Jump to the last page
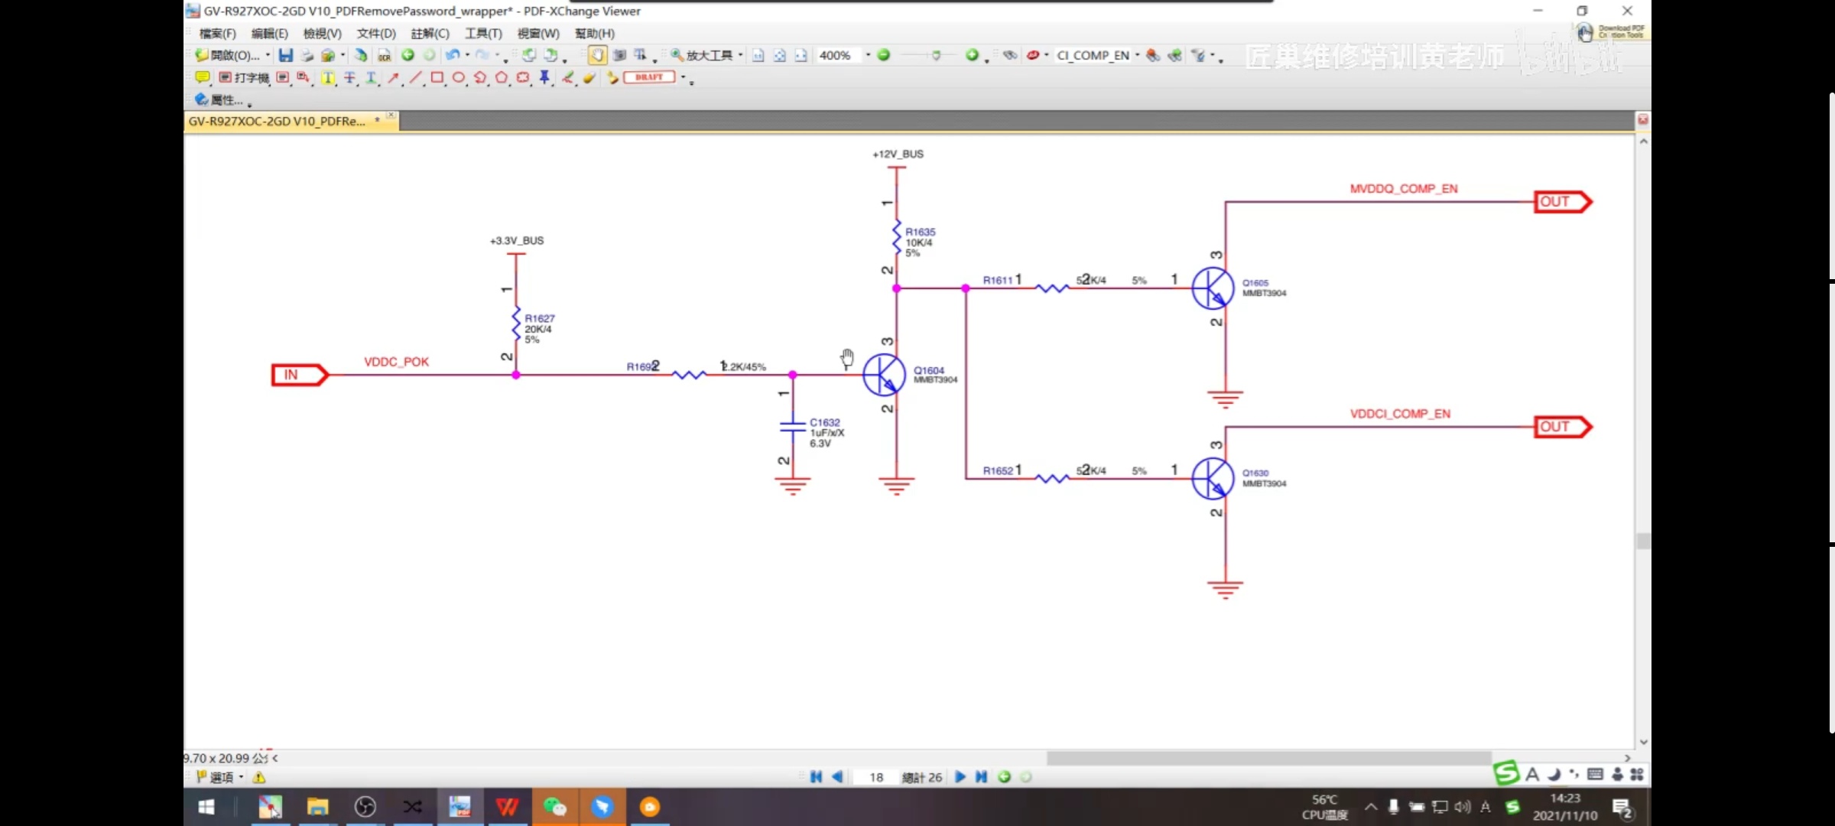 (x=982, y=777)
